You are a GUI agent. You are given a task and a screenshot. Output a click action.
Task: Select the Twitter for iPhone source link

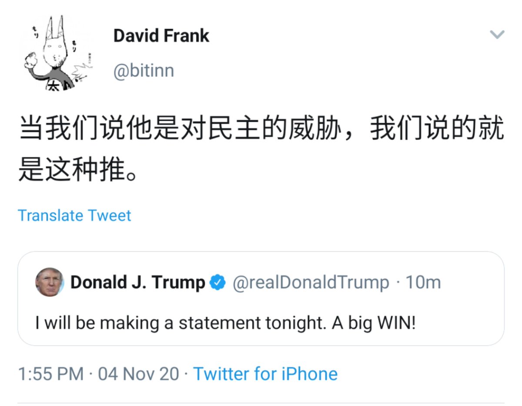pos(265,374)
